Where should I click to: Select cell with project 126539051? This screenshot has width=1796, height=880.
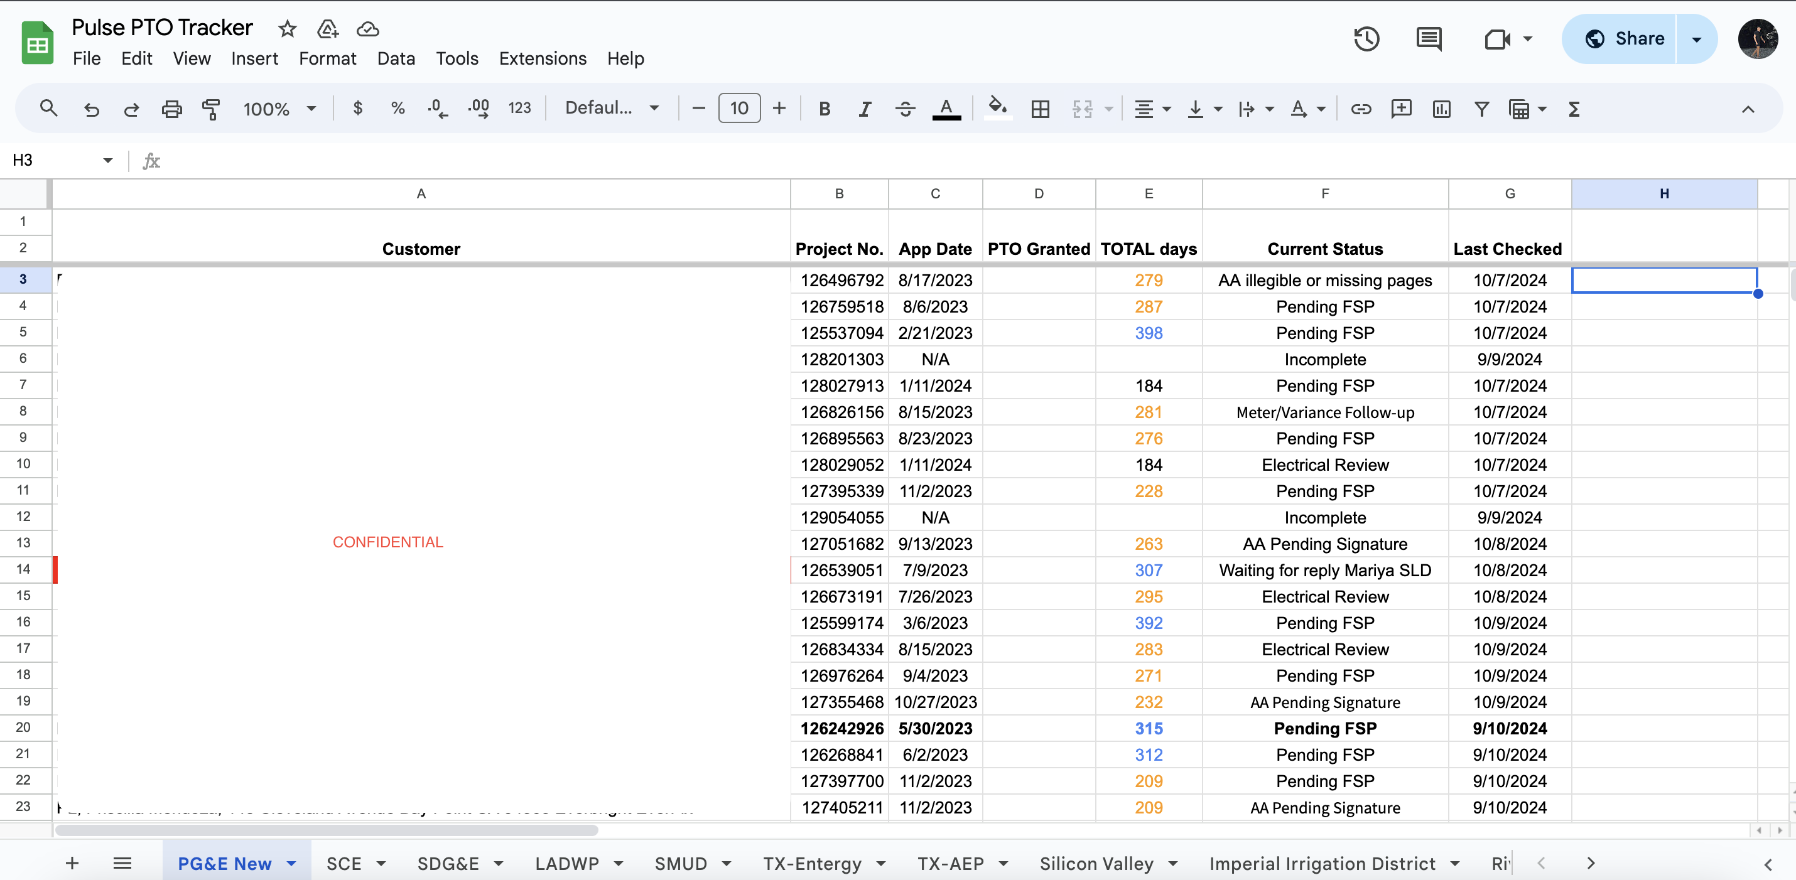tap(840, 570)
